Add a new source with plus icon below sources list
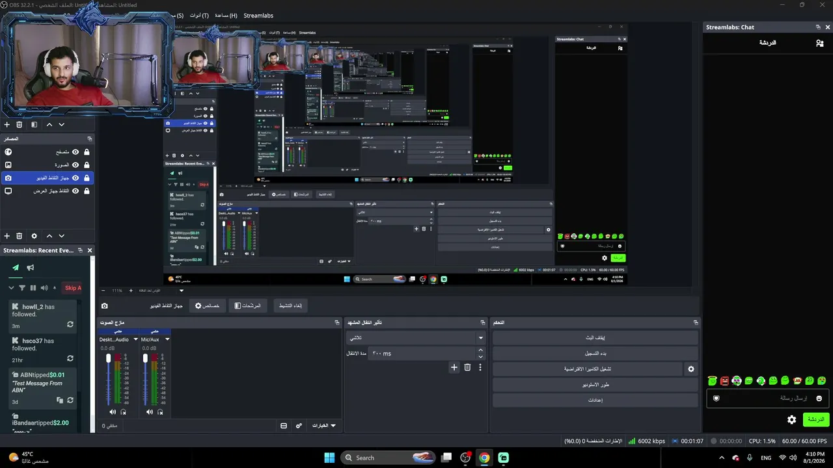This screenshot has height=468, width=833. 7,236
